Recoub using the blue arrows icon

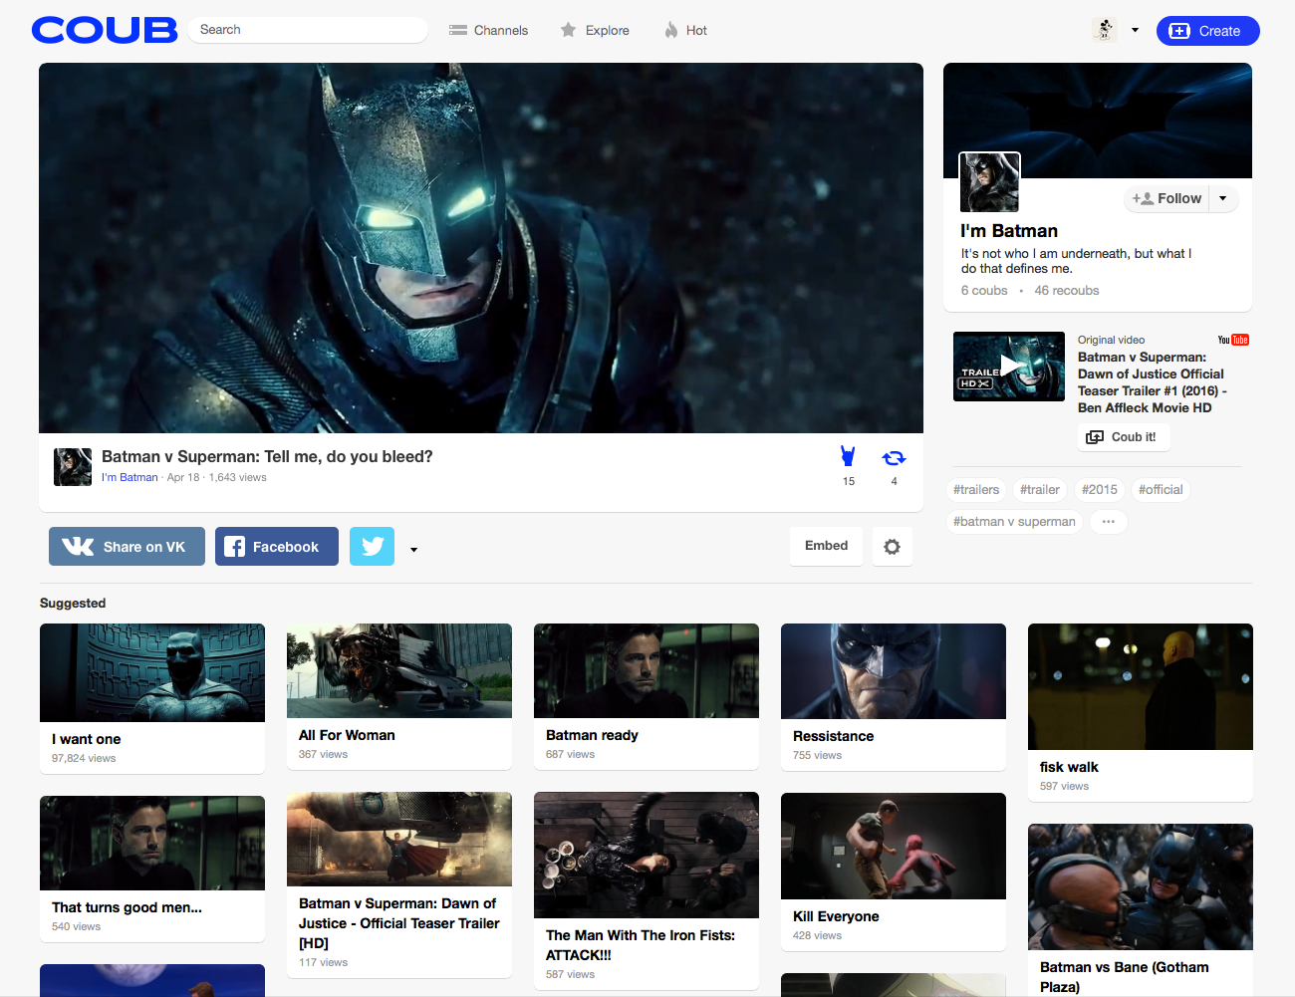[x=894, y=458]
